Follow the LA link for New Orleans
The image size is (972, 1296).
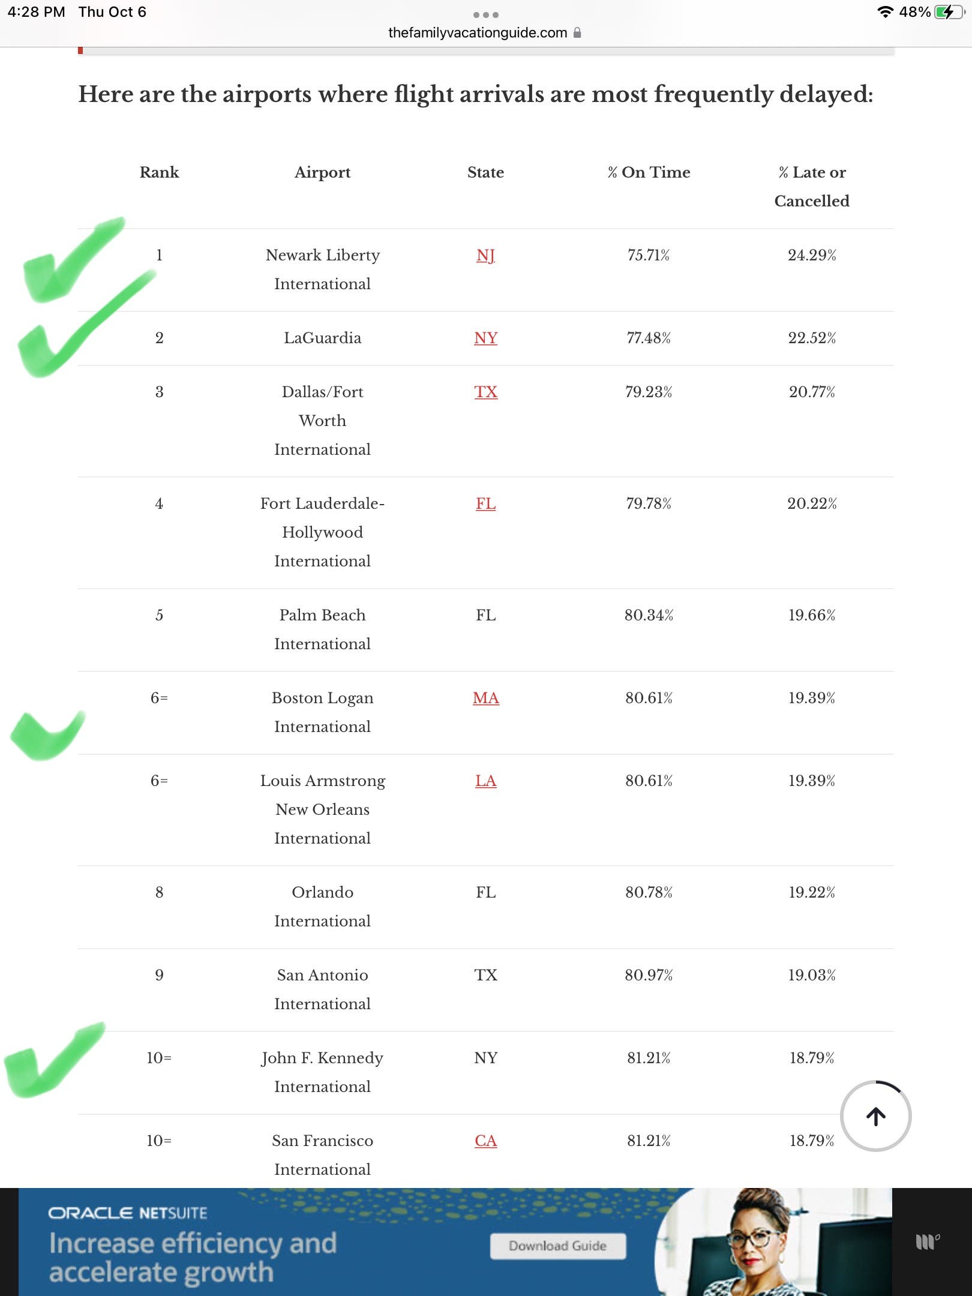(x=485, y=781)
